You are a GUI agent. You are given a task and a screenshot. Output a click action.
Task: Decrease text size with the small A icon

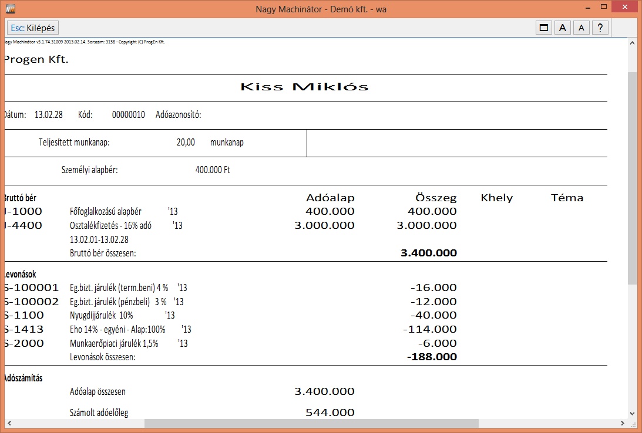[x=582, y=28]
